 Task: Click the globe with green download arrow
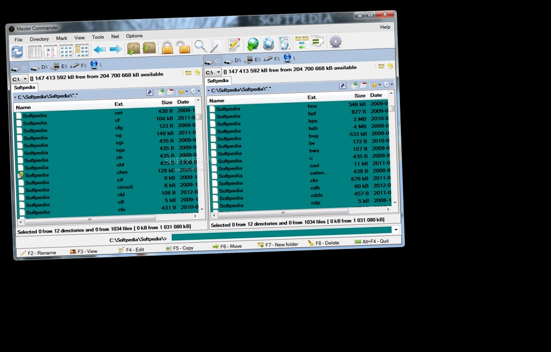(253, 44)
